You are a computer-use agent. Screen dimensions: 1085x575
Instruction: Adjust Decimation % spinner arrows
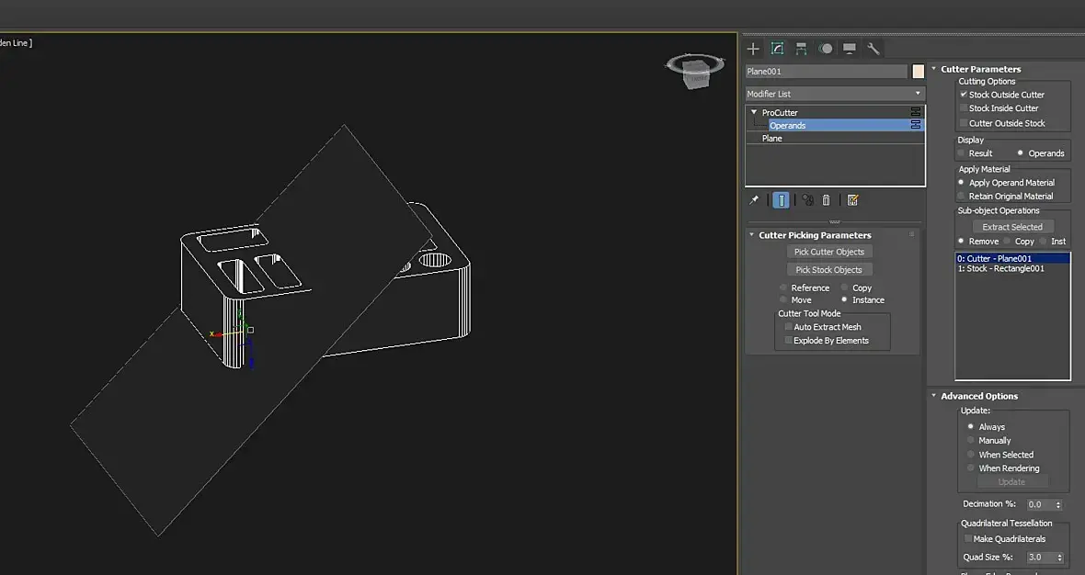click(x=1058, y=504)
